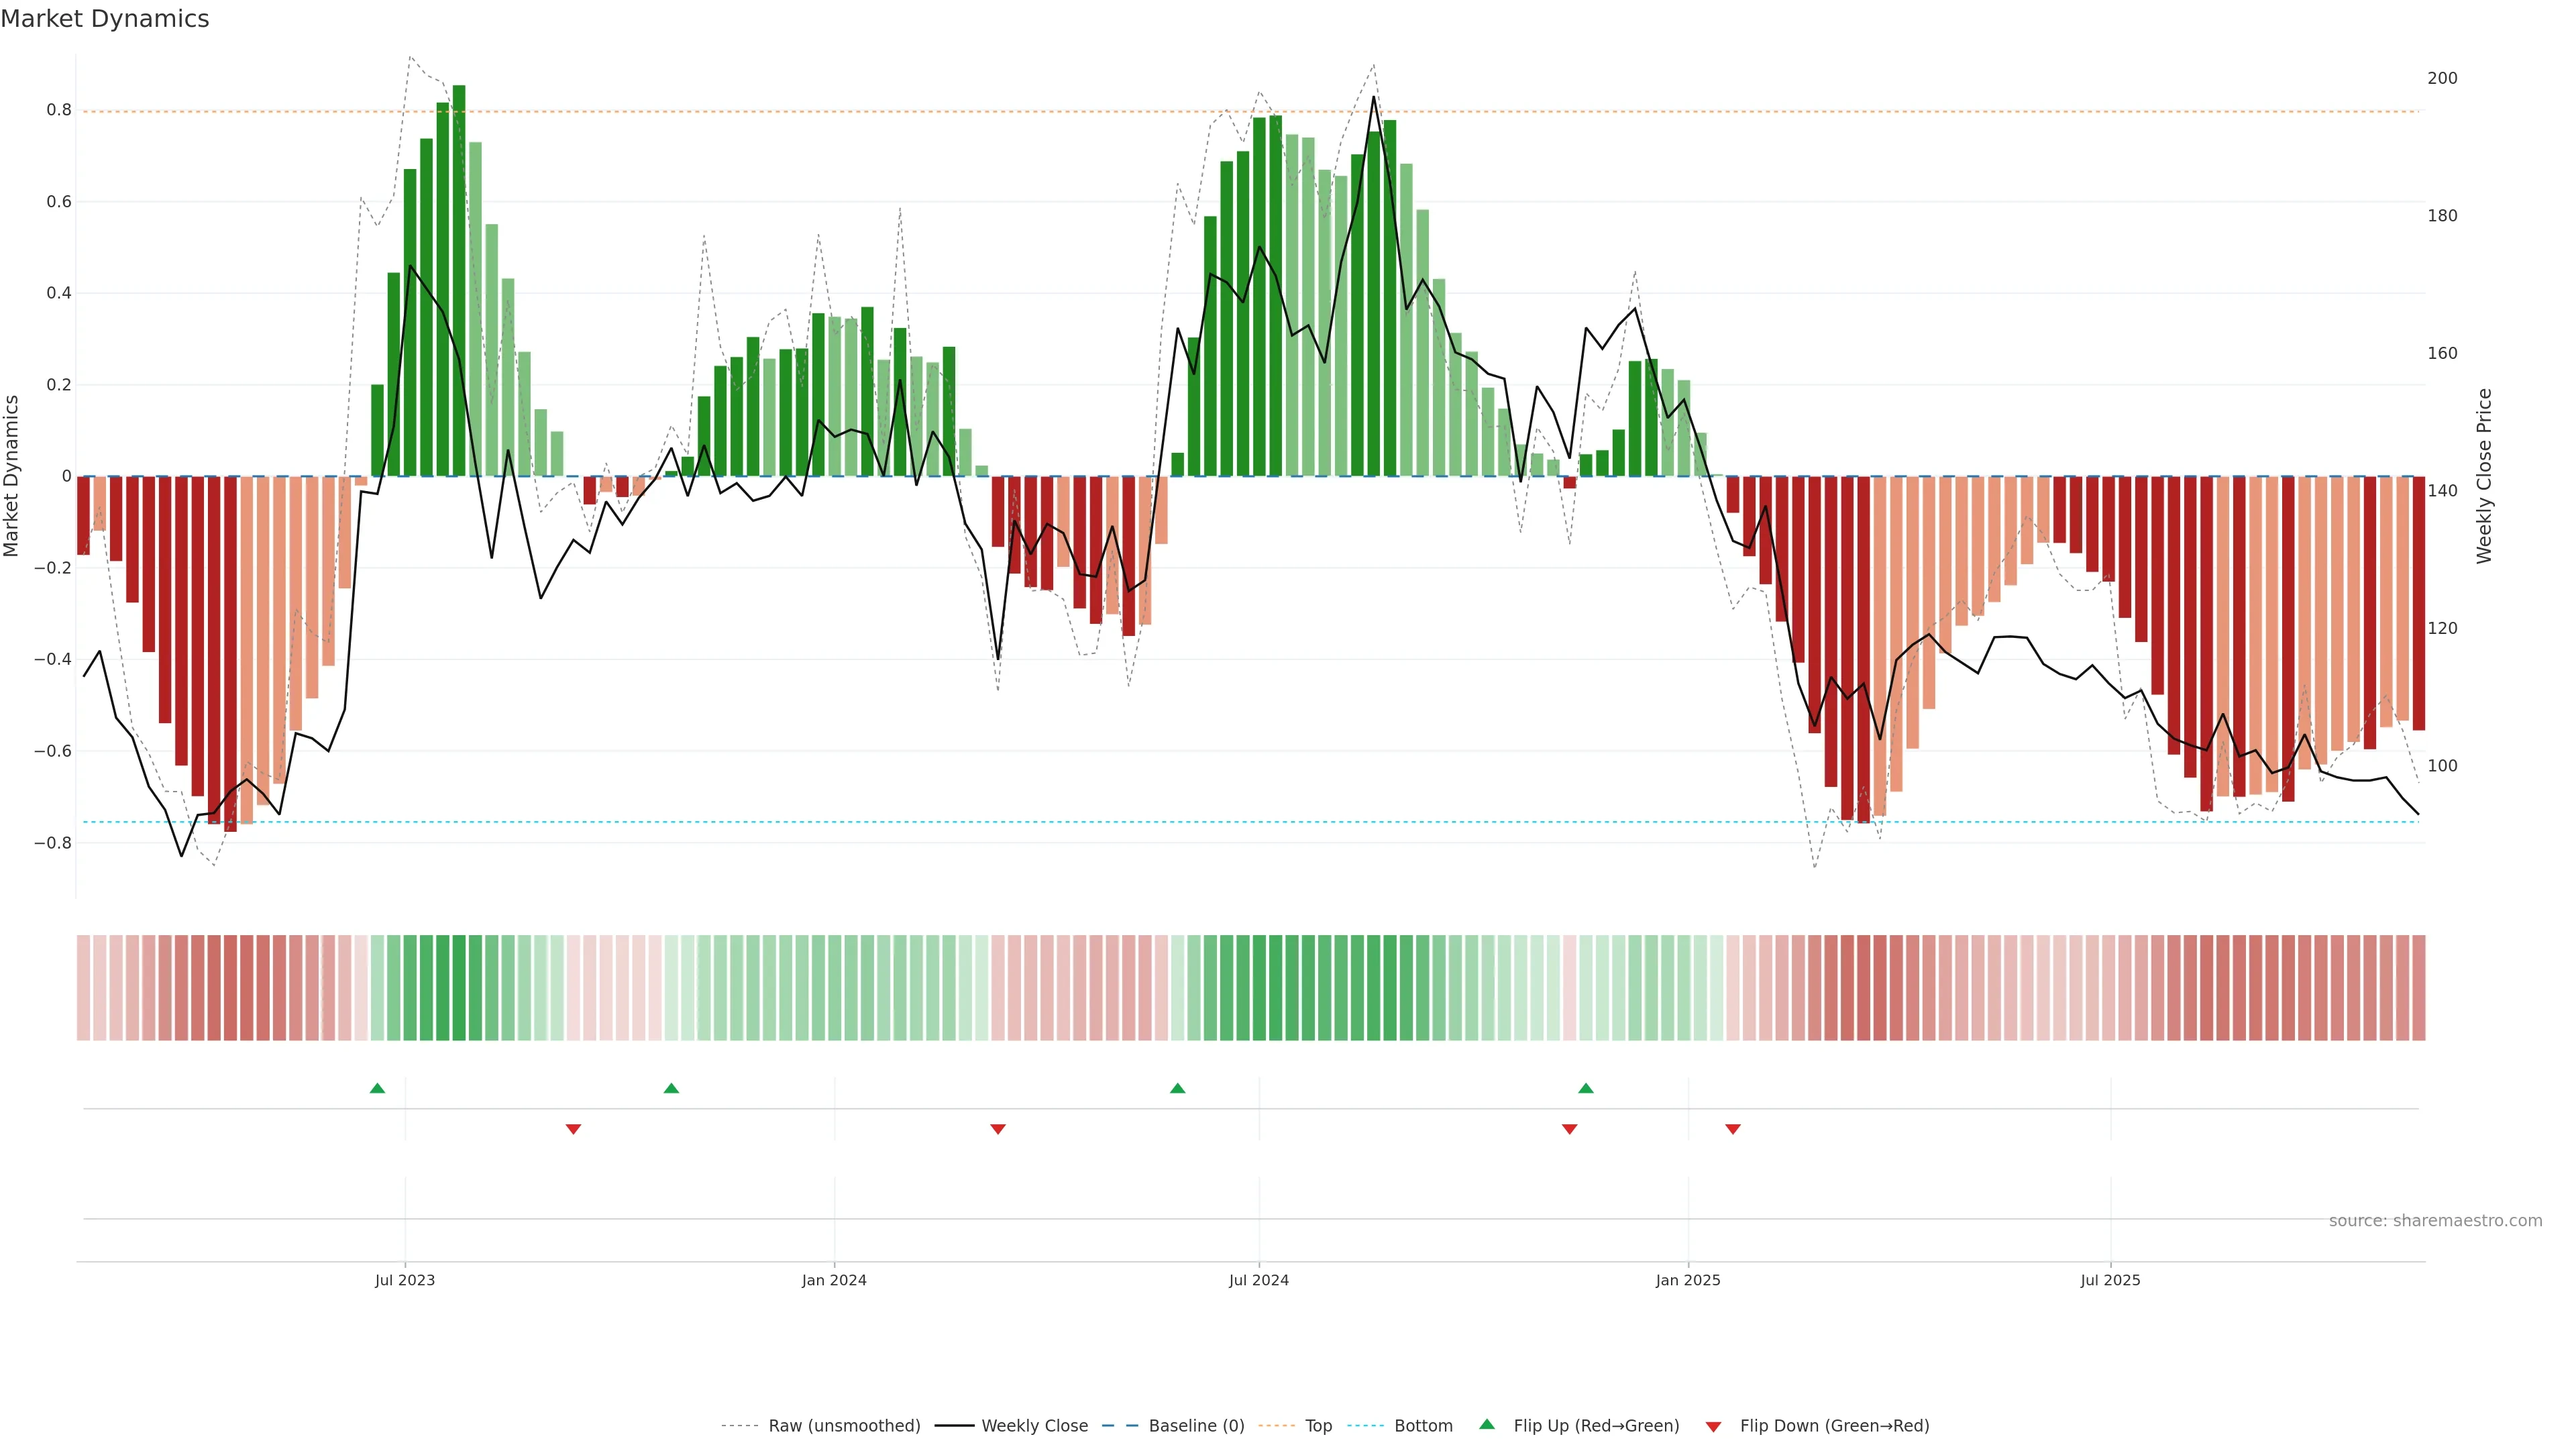Click the Jan 2025 x-axis label
The image size is (2576, 1449).
[x=1687, y=1280]
